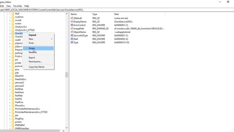Click the OneSyncSvc_677020 key folder icon

[13, 30]
